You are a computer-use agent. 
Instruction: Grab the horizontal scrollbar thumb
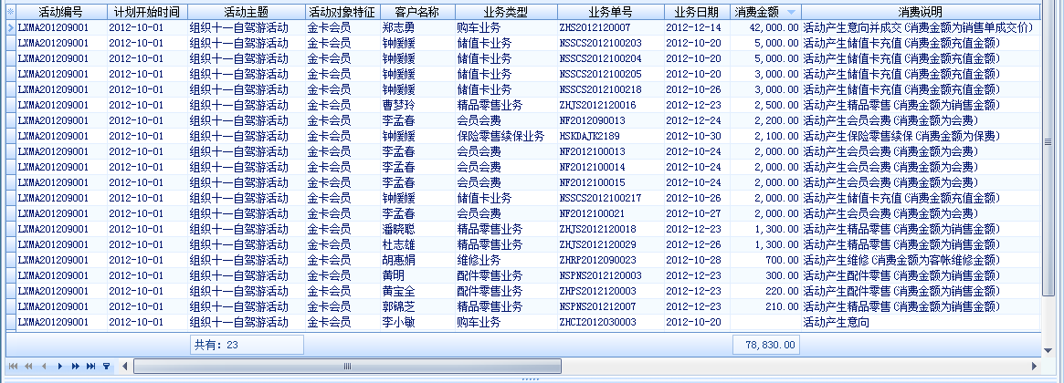pyautogui.click(x=347, y=366)
